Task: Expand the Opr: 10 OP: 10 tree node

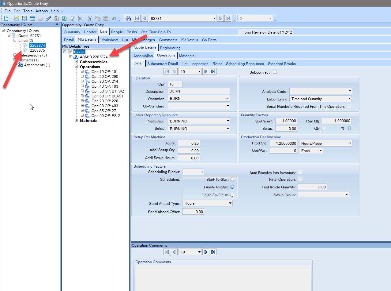Action: [x=82, y=72]
